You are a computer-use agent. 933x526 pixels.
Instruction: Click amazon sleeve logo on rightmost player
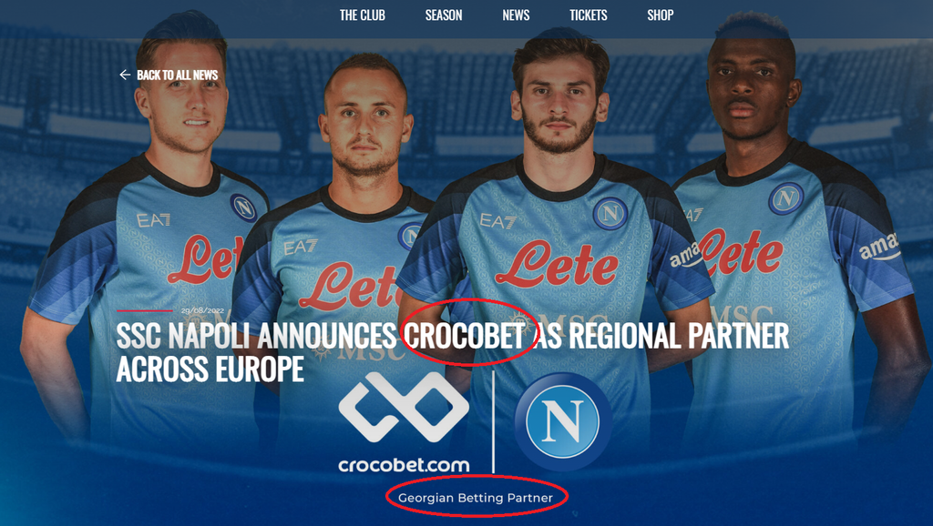point(879,247)
